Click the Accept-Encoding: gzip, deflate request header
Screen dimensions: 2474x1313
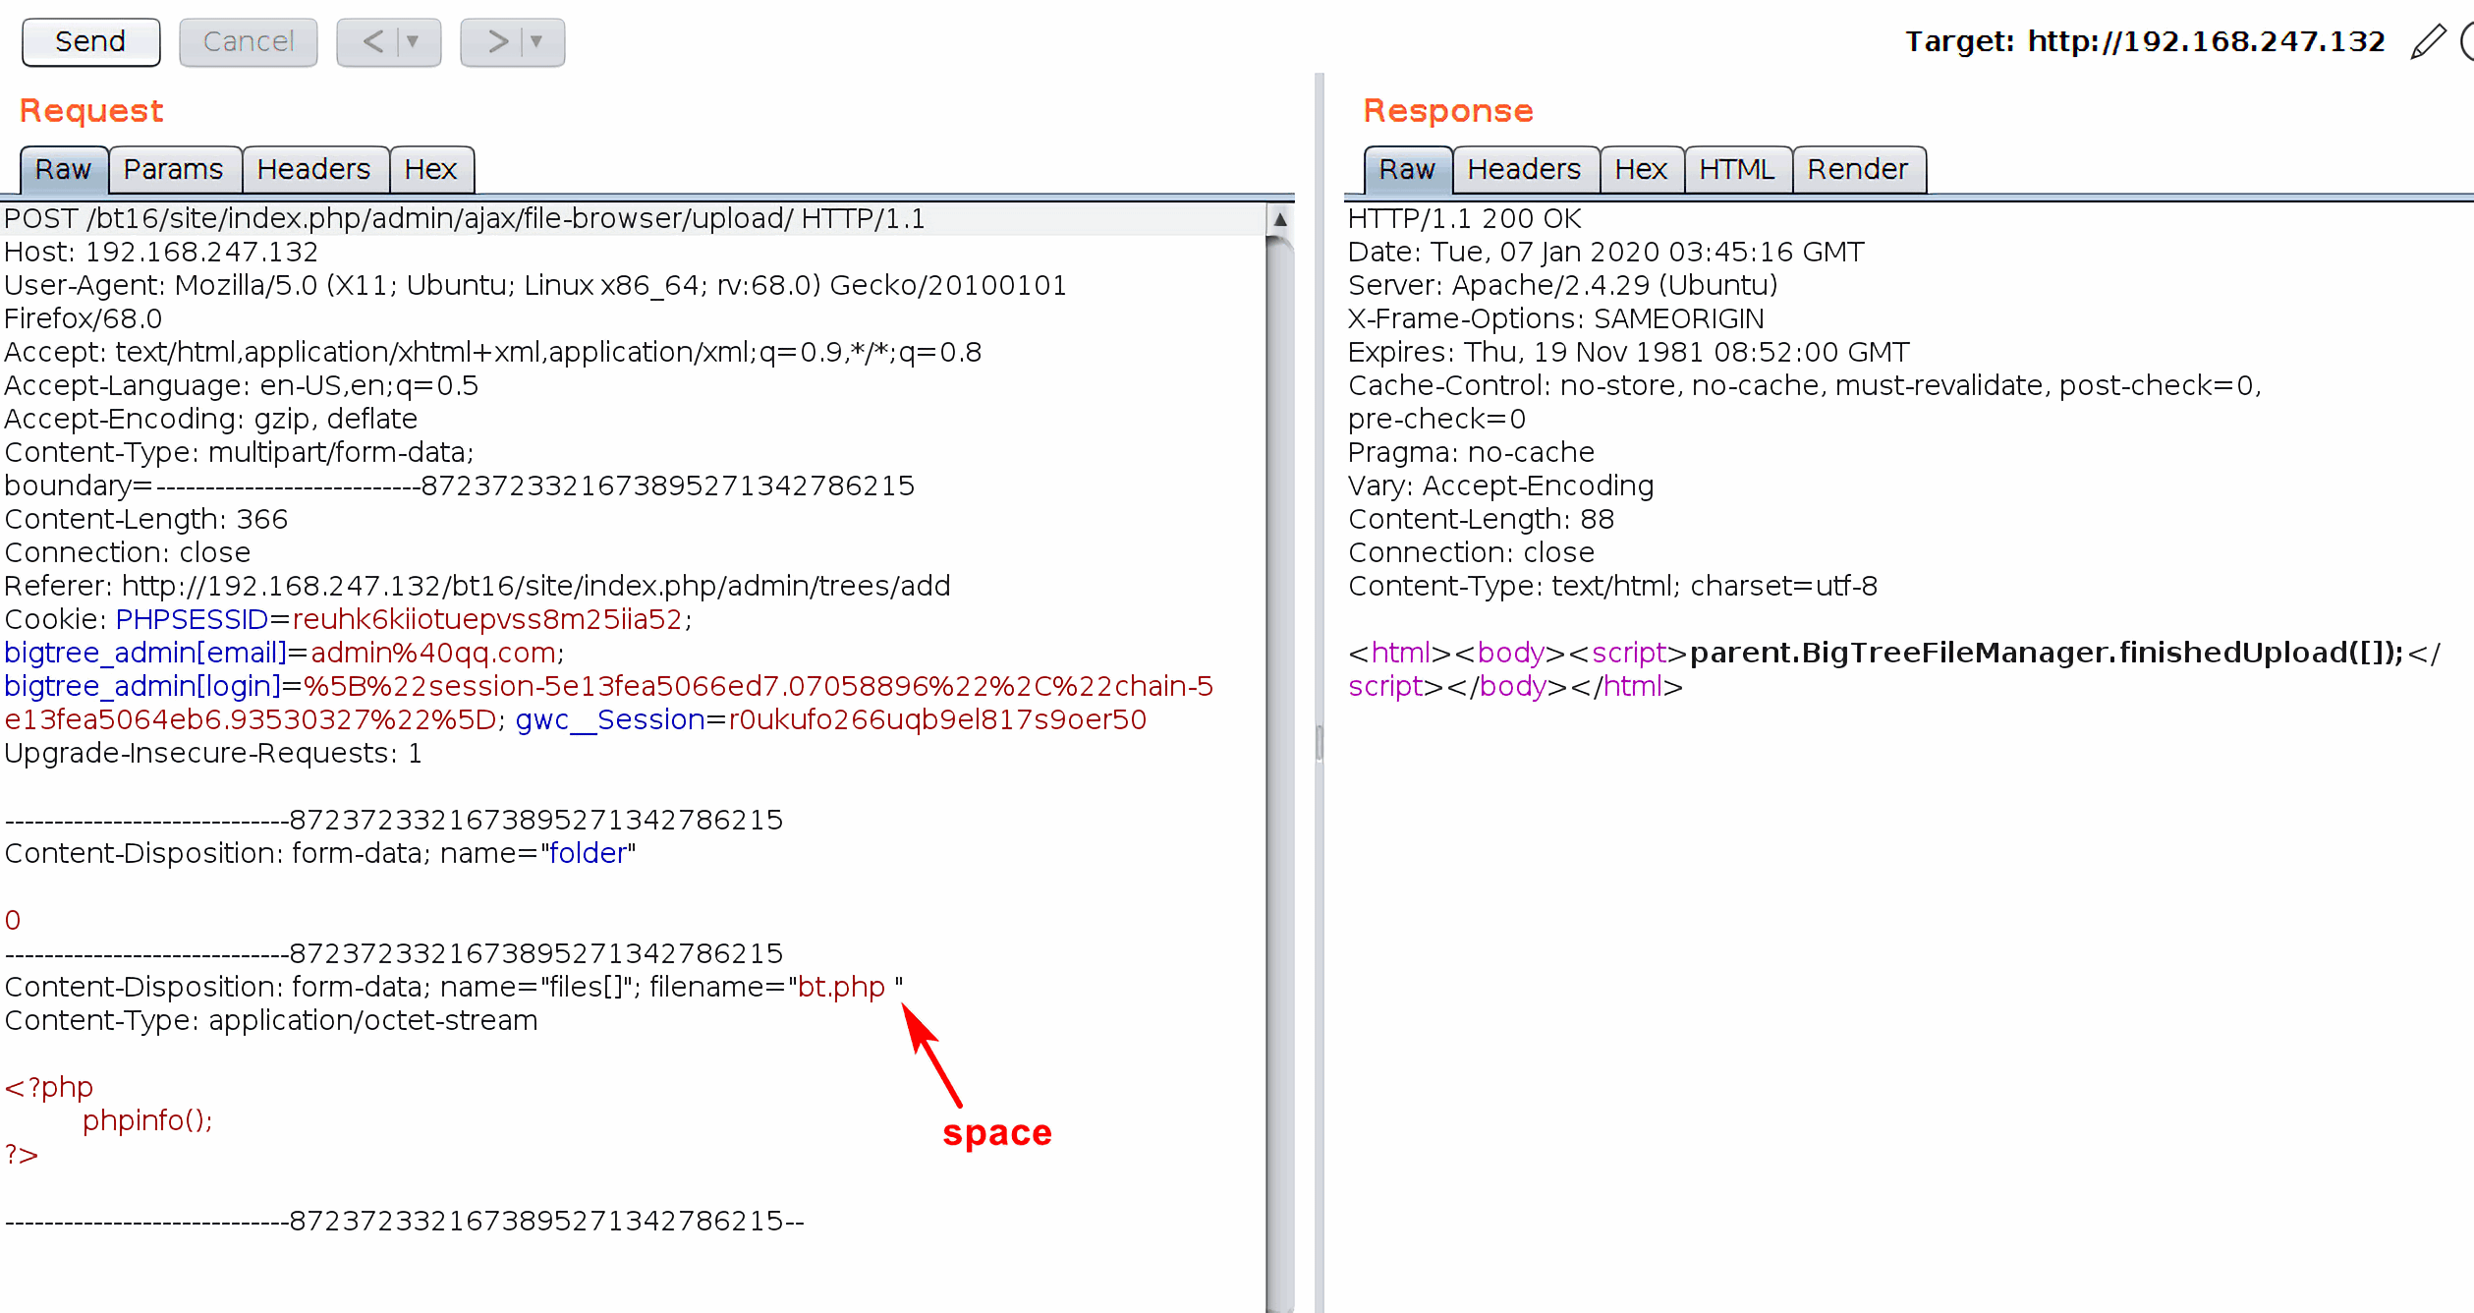pyautogui.click(x=211, y=419)
